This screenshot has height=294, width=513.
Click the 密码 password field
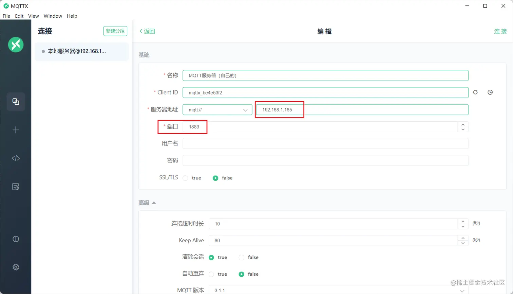326,160
